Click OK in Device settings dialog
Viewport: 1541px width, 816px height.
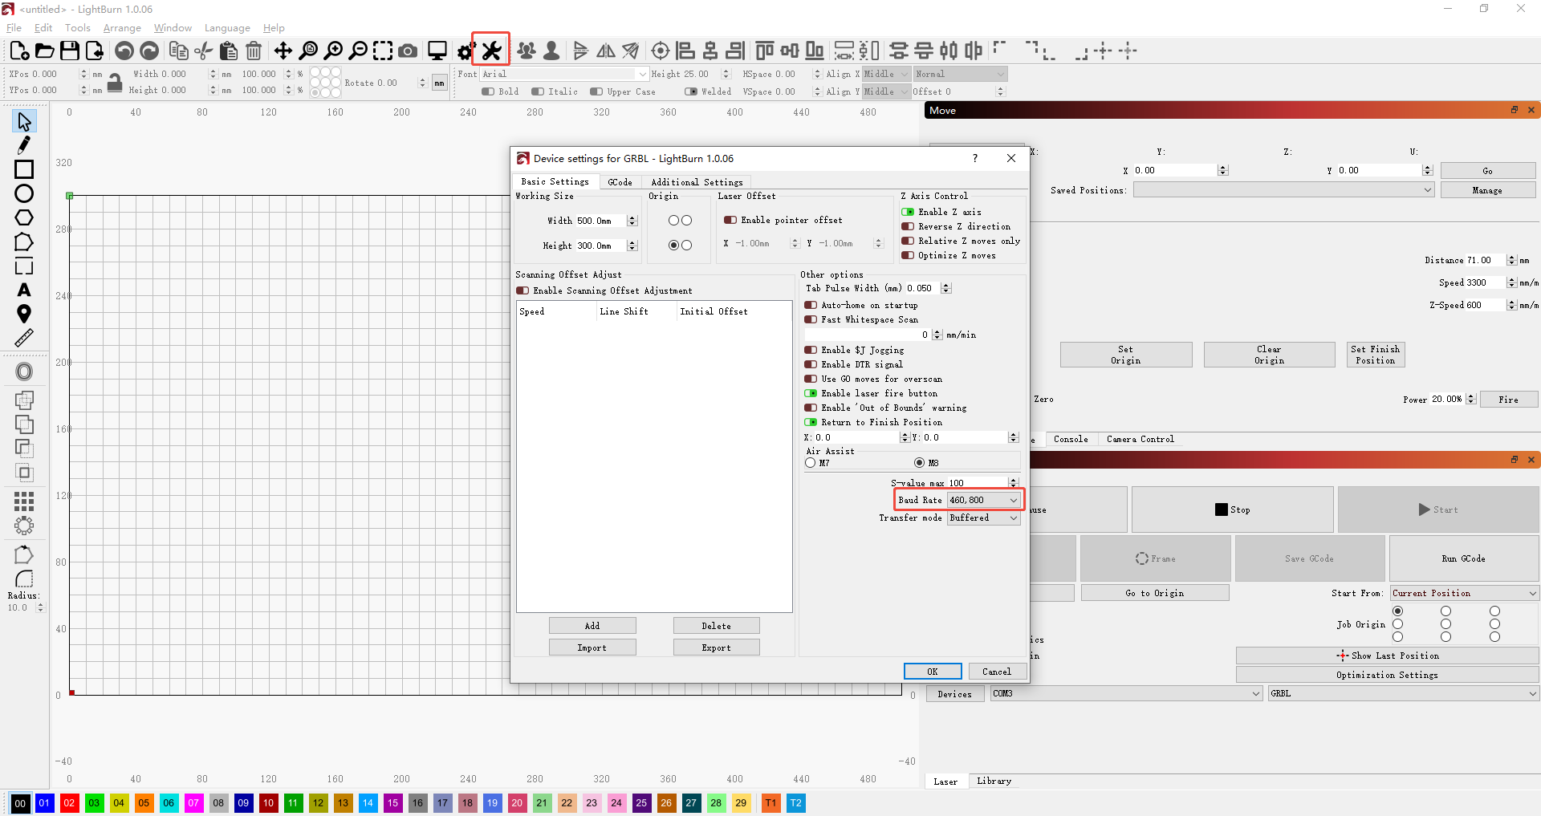click(x=933, y=672)
